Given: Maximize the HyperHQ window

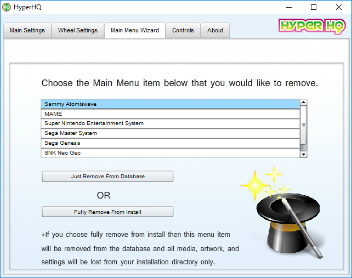Looking at the screenshot, I should 314,8.
